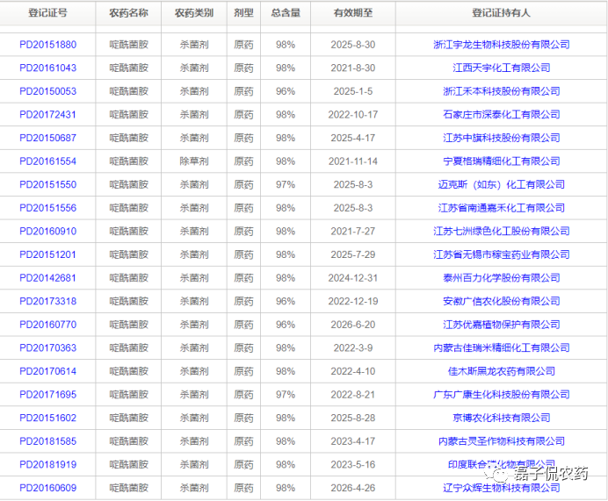This screenshot has width=608, height=501.
Task: Select the 剂型 column header
Action: point(243,13)
